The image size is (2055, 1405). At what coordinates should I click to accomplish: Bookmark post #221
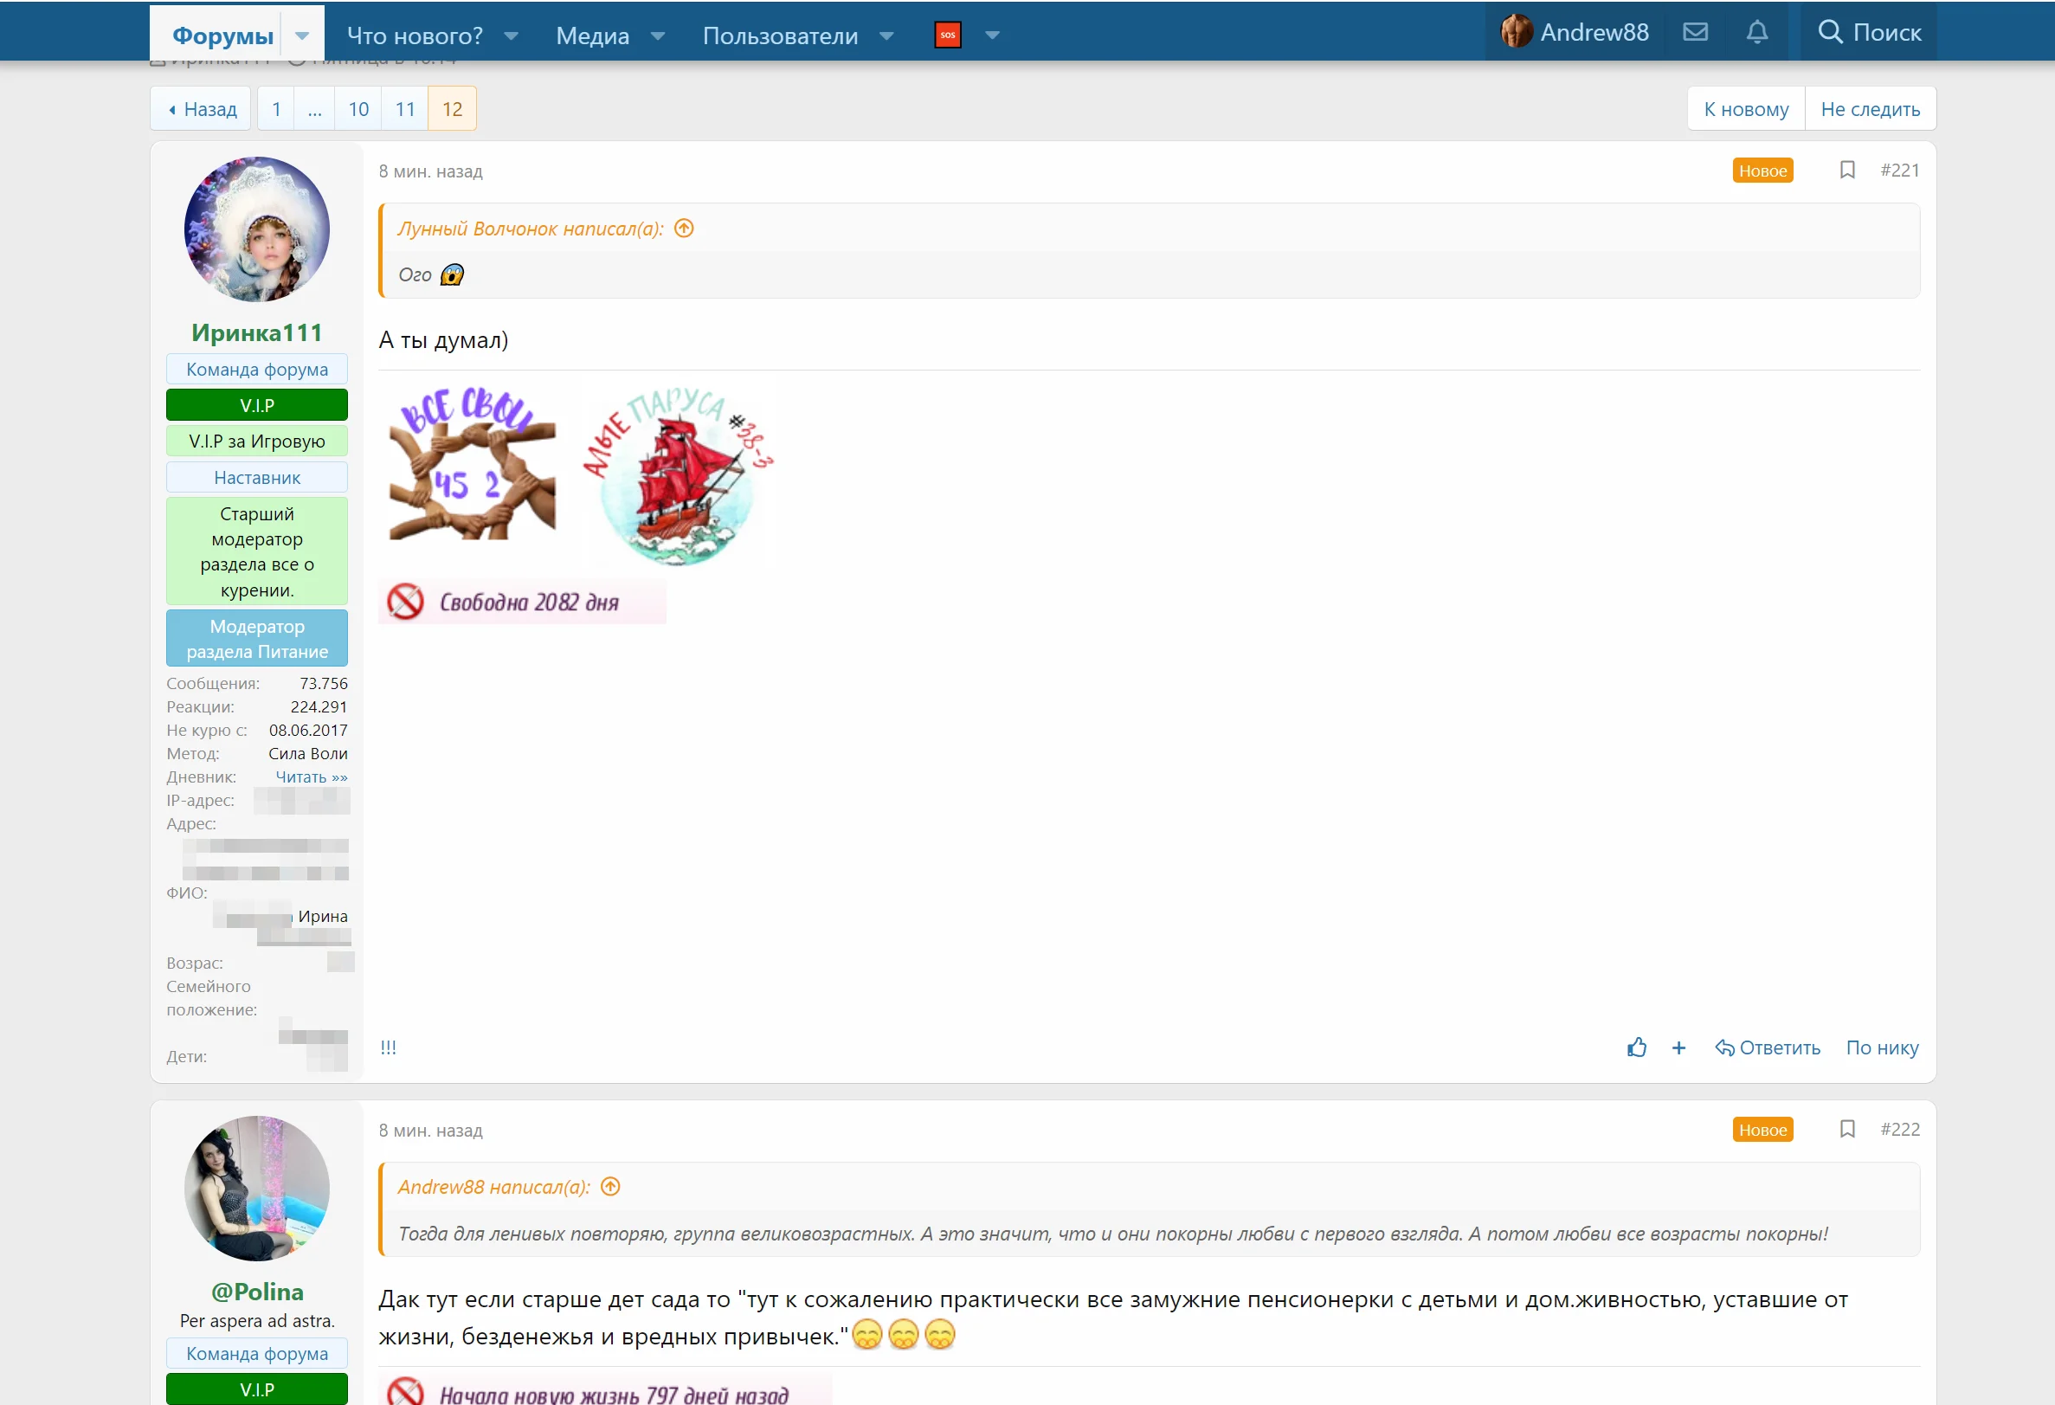pyautogui.click(x=1846, y=170)
